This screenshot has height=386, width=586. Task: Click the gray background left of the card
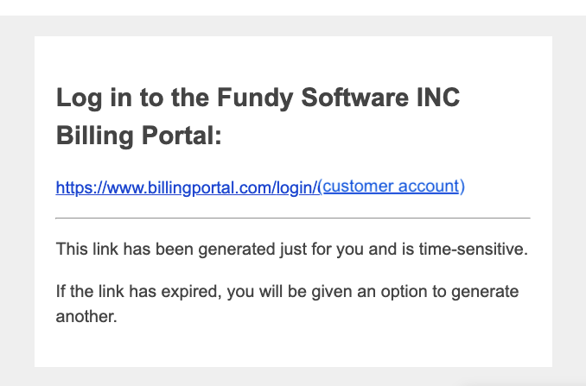tap(17, 201)
